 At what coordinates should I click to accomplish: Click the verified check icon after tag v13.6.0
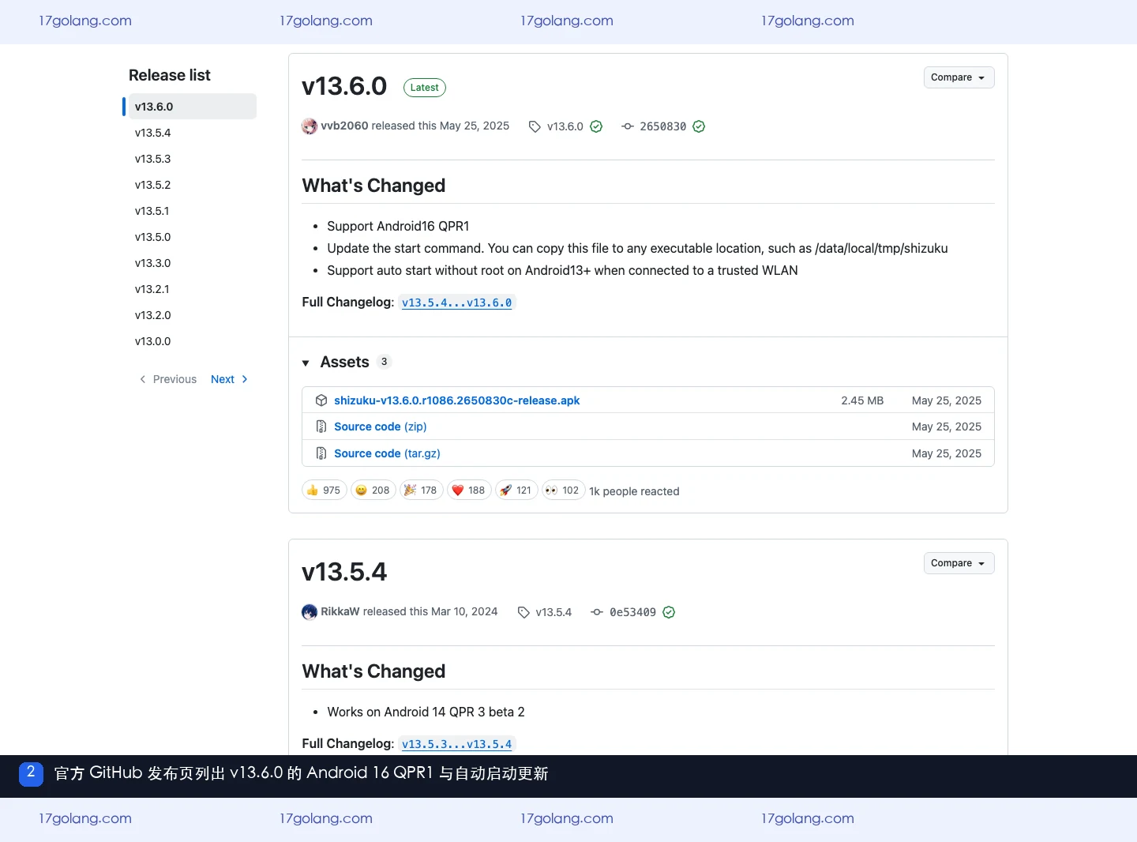tap(596, 126)
